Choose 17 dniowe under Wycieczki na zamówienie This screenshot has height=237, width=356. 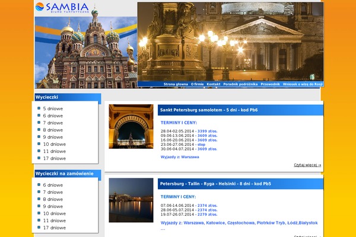point(55,228)
